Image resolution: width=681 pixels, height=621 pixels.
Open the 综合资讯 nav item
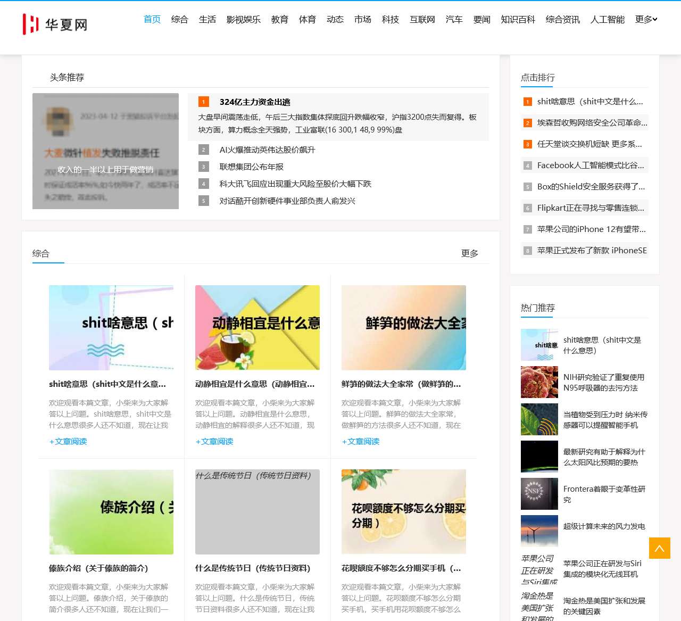coord(563,19)
